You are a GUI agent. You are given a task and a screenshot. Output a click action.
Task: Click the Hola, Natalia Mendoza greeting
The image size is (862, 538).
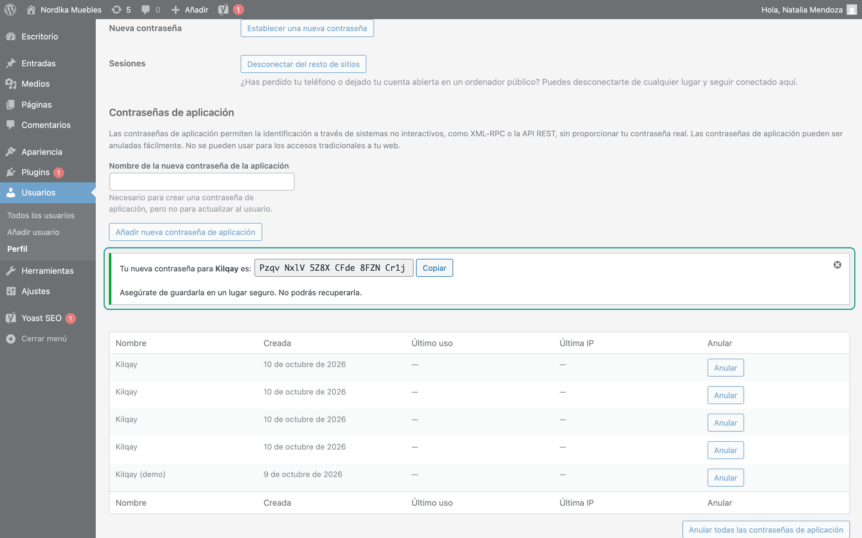click(802, 10)
